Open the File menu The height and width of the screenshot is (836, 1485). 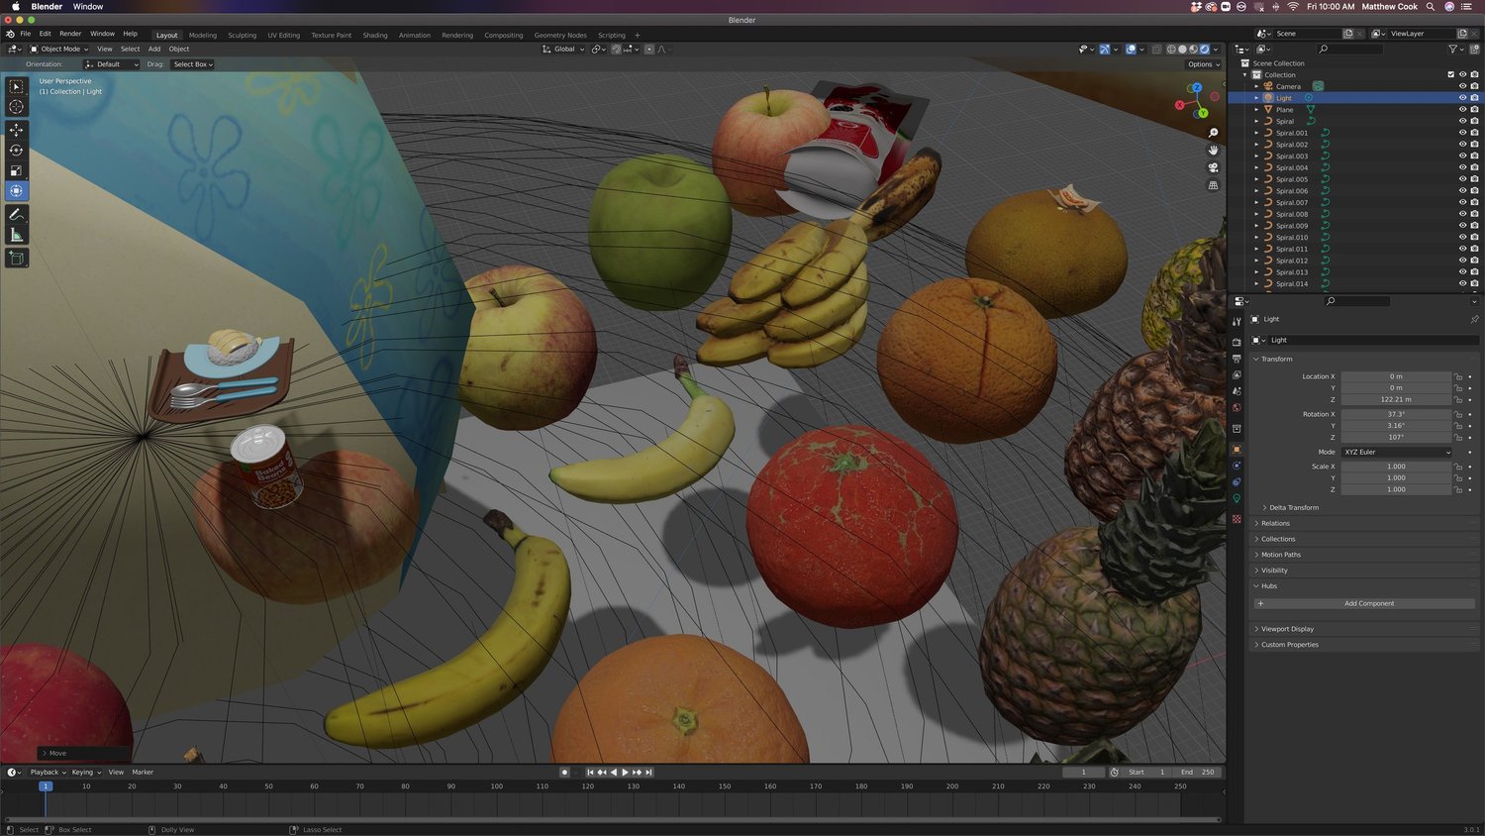[x=26, y=34]
